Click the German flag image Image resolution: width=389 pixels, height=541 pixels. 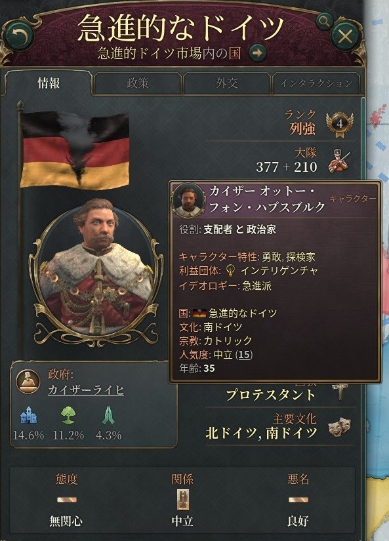(x=75, y=150)
